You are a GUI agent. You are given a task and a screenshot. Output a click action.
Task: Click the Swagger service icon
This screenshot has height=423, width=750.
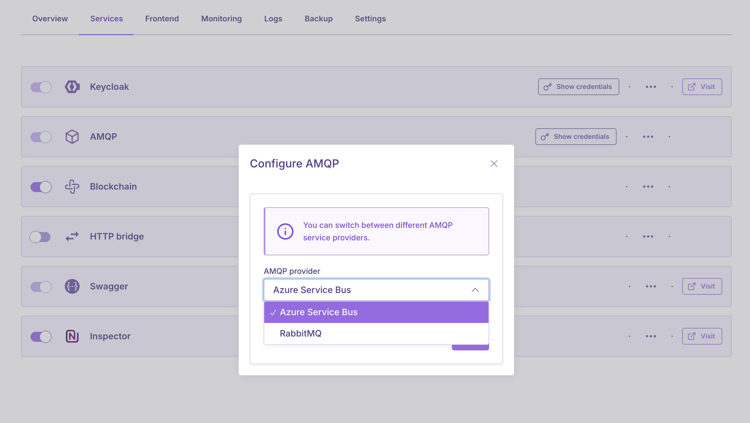tap(72, 286)
